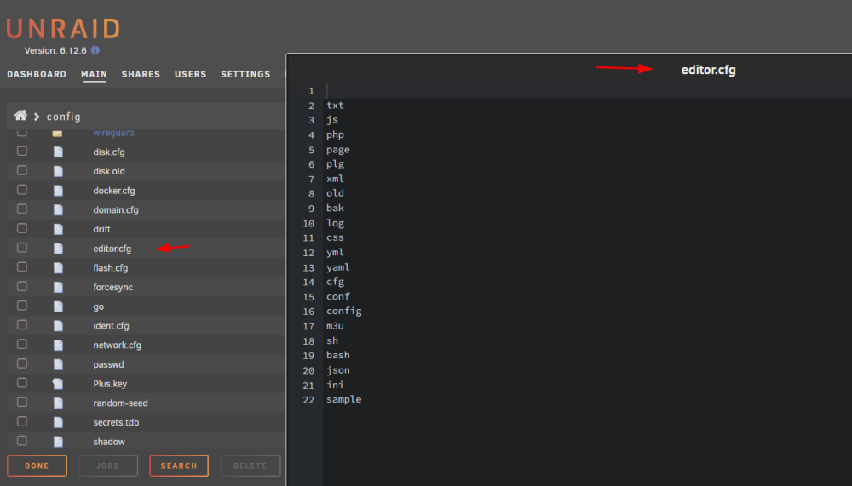Click the file icon for drift

coord(58,229)
